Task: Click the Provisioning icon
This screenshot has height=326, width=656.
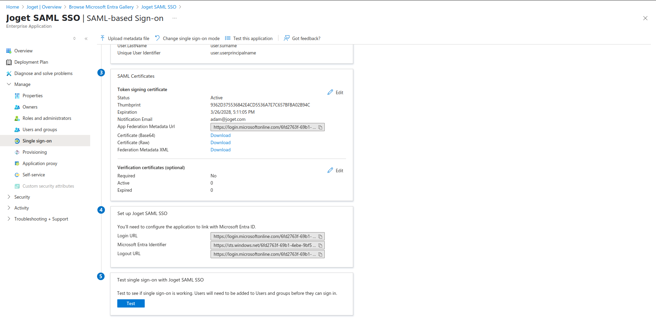Action: pyautogui.click(x=17, y=152)
